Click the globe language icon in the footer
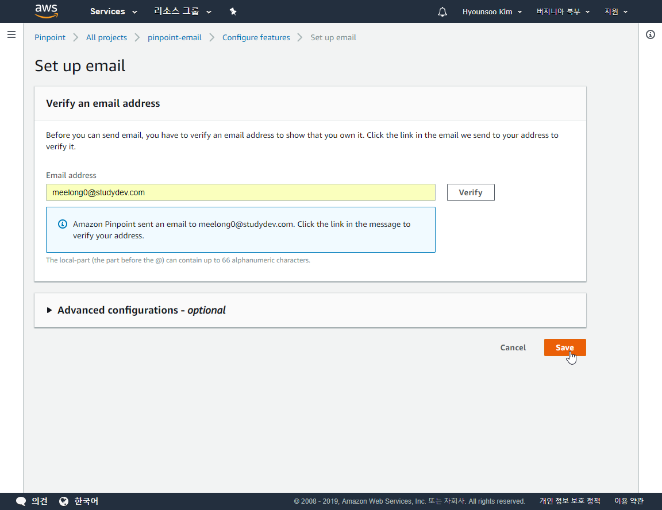 coord(64,501)
